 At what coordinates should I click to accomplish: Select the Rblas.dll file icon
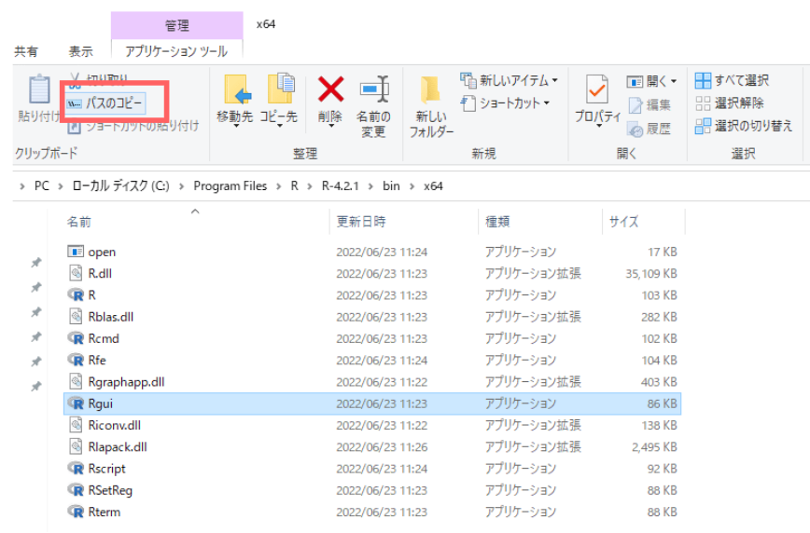[76, 317]
